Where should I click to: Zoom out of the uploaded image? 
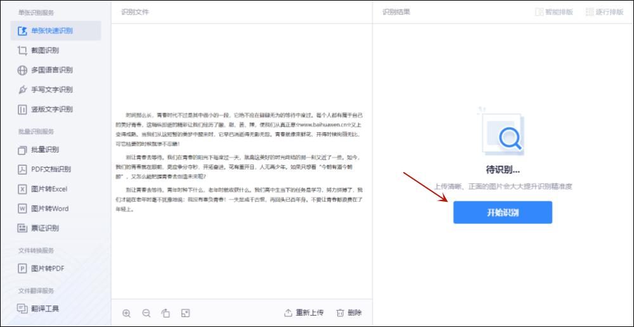[x=146, y=313]
